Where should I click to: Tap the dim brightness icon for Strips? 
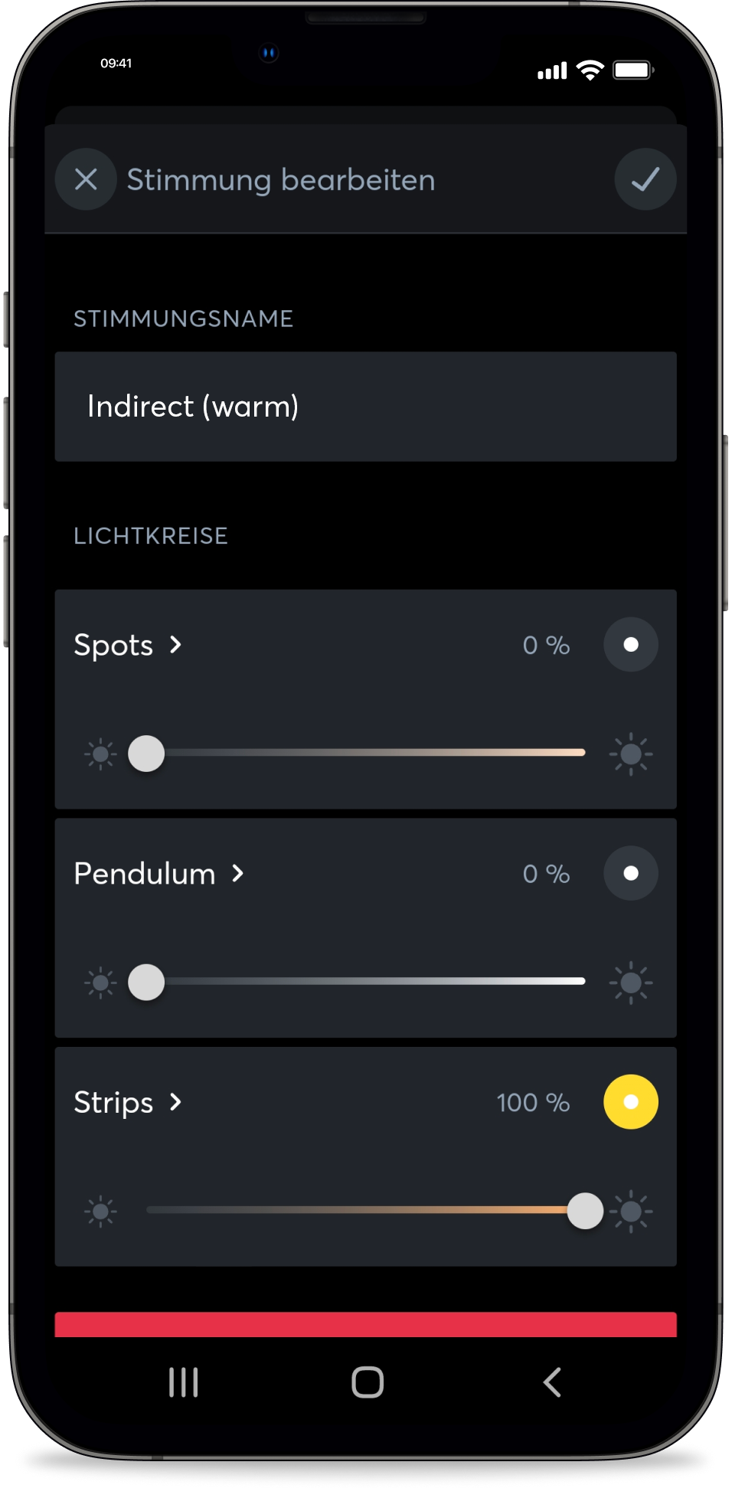[x=100, y=1211]
